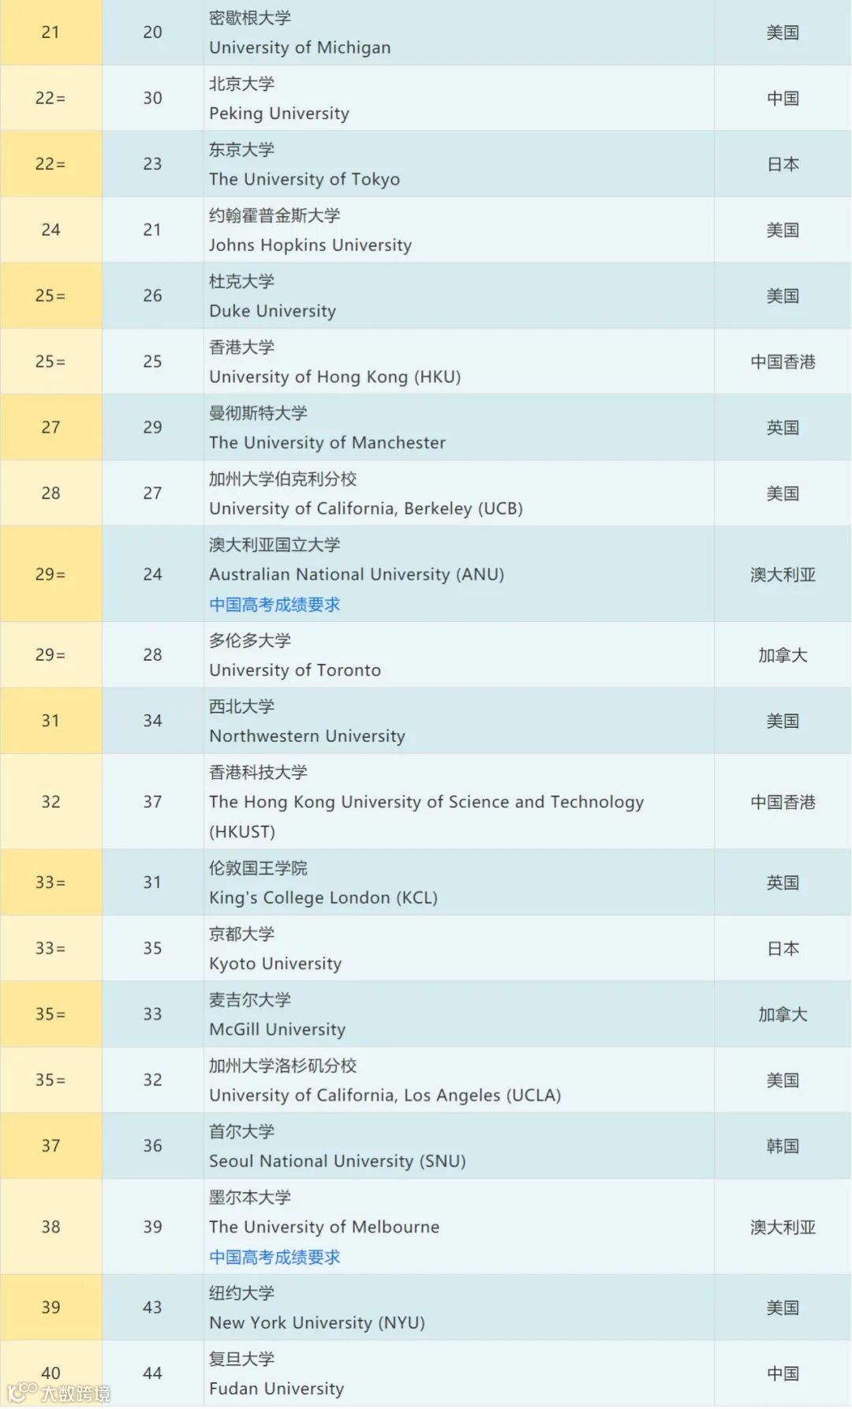Click Chinese name 伦敦国王学院
The height and width of the screenshot is (1409, 852).
point(258,868)
